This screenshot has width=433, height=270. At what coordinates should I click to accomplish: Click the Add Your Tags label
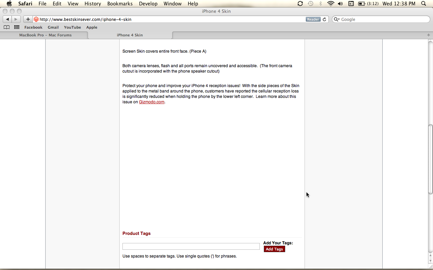tap(278, 243)
